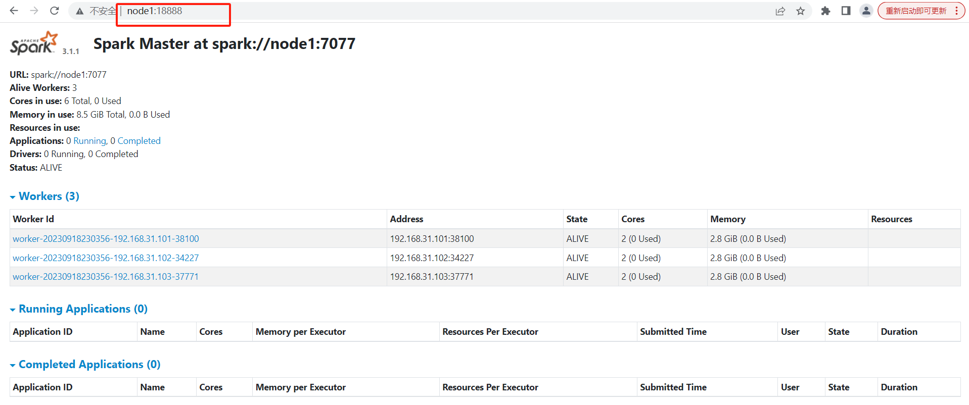Click the browser forward arrow
Image resolution: width=969 pixels, height=405 pixels.
(x=34, y=11)
